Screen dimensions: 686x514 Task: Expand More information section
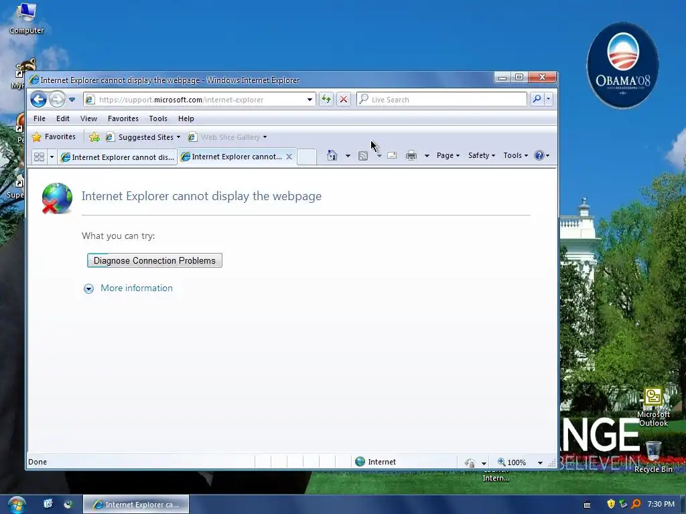click(129, 288)
